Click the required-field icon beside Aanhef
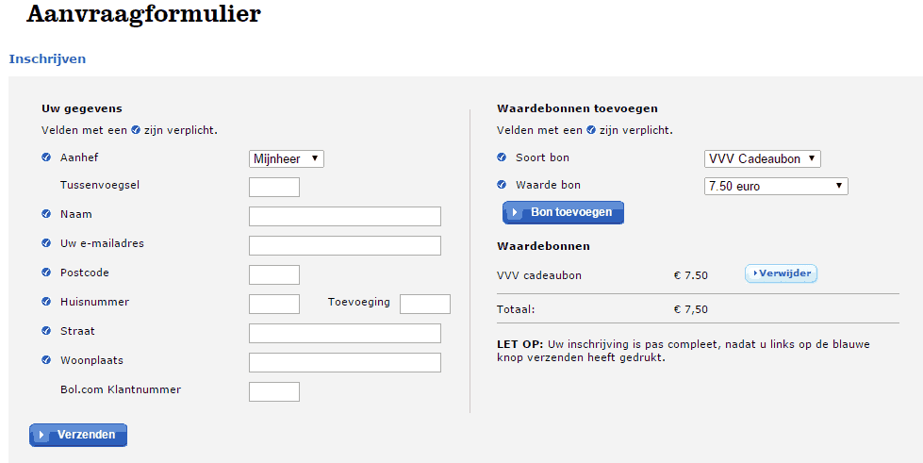 coord(46,157)
